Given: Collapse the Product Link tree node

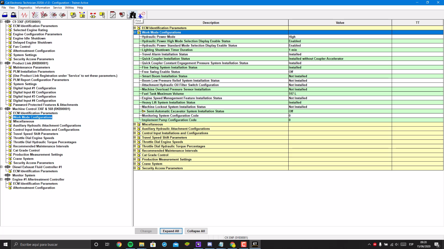Looking at the screenshot, I should coord(1,63).
